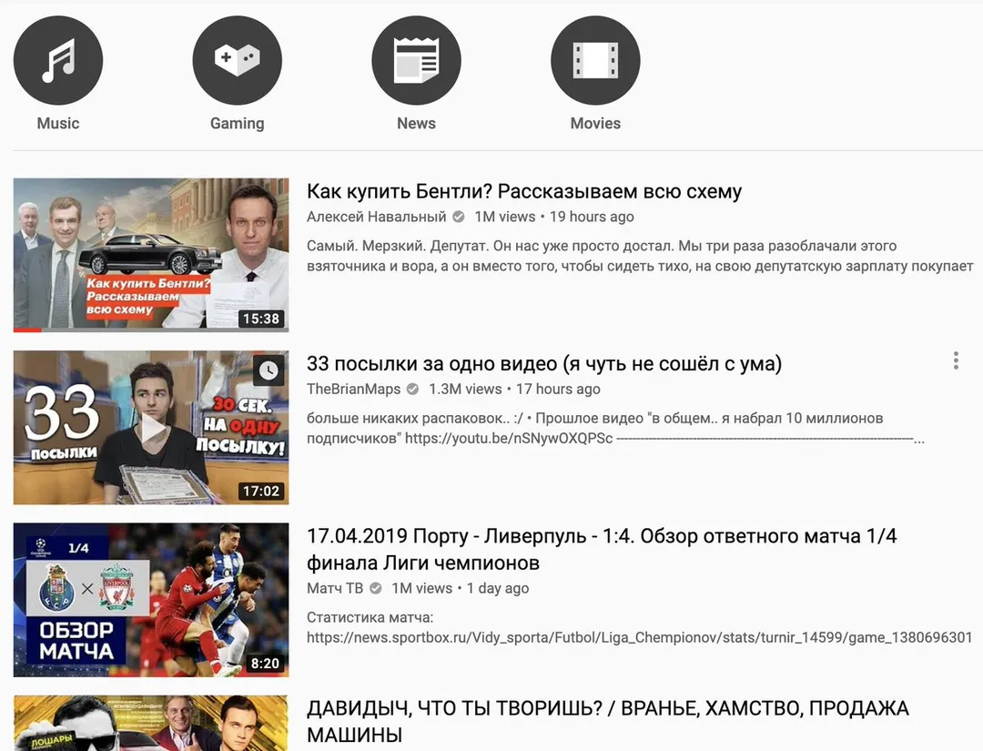Viewport: 983px width, 751px height.
Task: Click verified badge next to TheBrianMaps
Action: click(x=412, y=390)
